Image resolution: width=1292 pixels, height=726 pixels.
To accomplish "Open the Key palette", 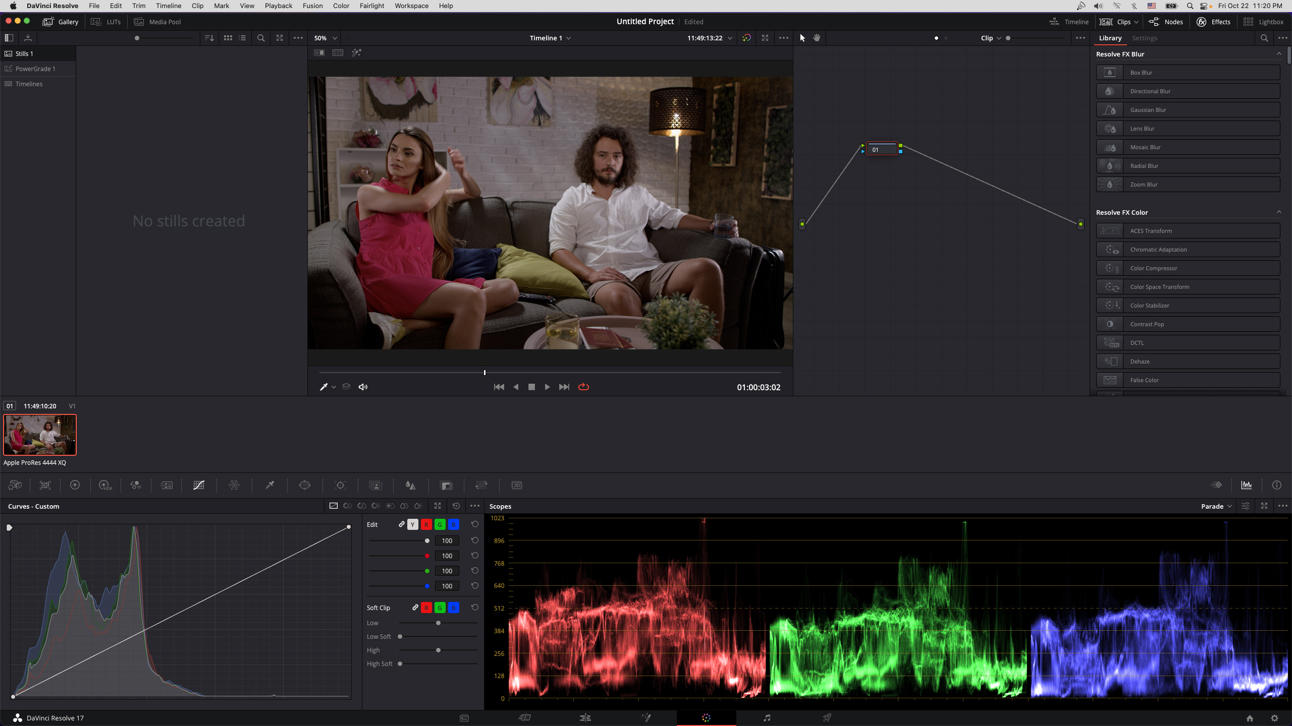I will (446, 485).
